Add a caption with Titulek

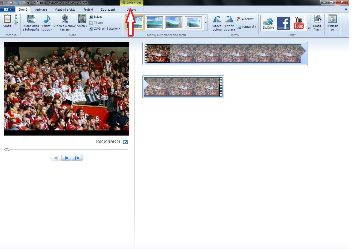[x=96, y=23]
